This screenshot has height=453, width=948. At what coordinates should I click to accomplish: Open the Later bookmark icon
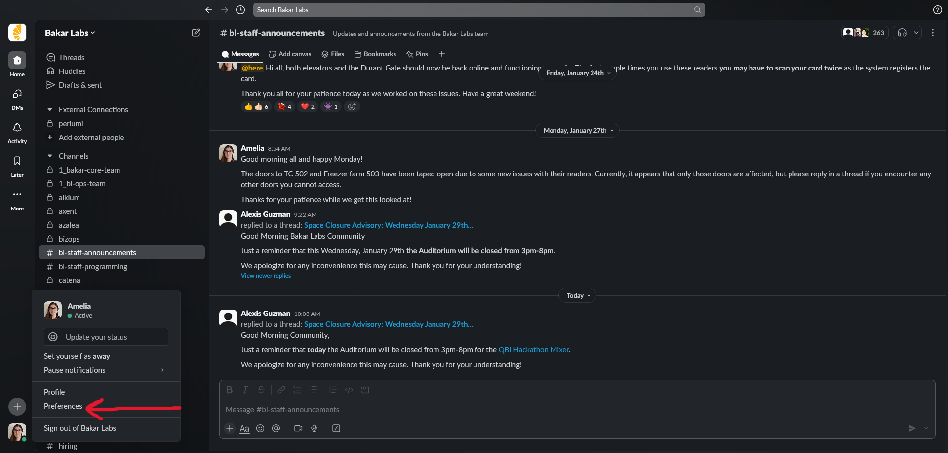click(17, 166)
